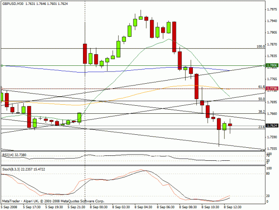
Task: Click the 8 Sep 08:30 time label
Action: coord(188,207)
